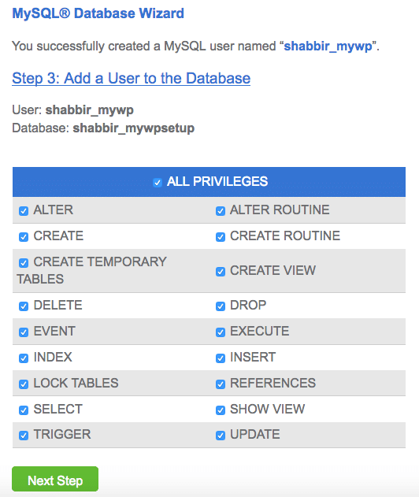Toggle the ALTER ROUTINE checkbox
The height and width of the screenshot is (497, 419).
221,211
